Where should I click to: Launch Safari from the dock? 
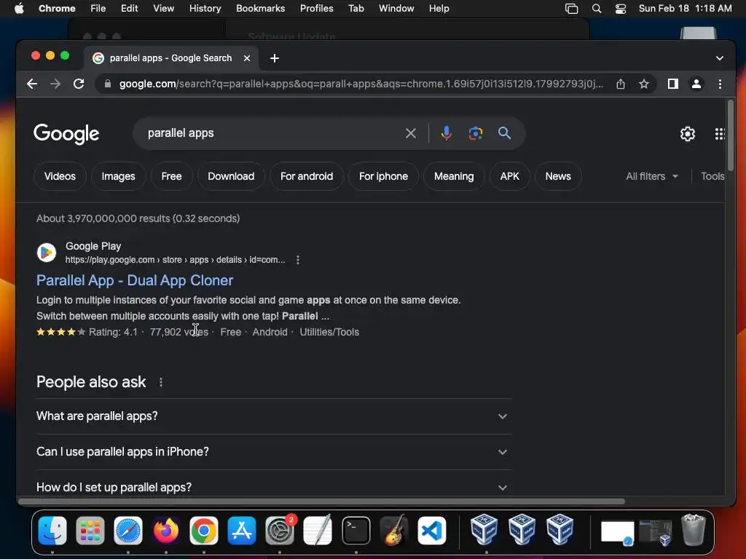(x=128, y=531)
